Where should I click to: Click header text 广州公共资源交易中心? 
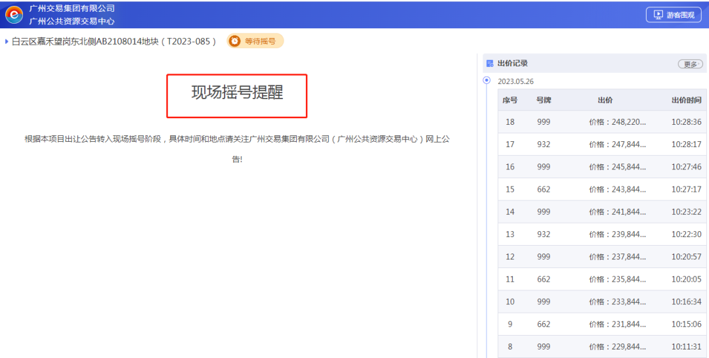click(x=72, y=21)
